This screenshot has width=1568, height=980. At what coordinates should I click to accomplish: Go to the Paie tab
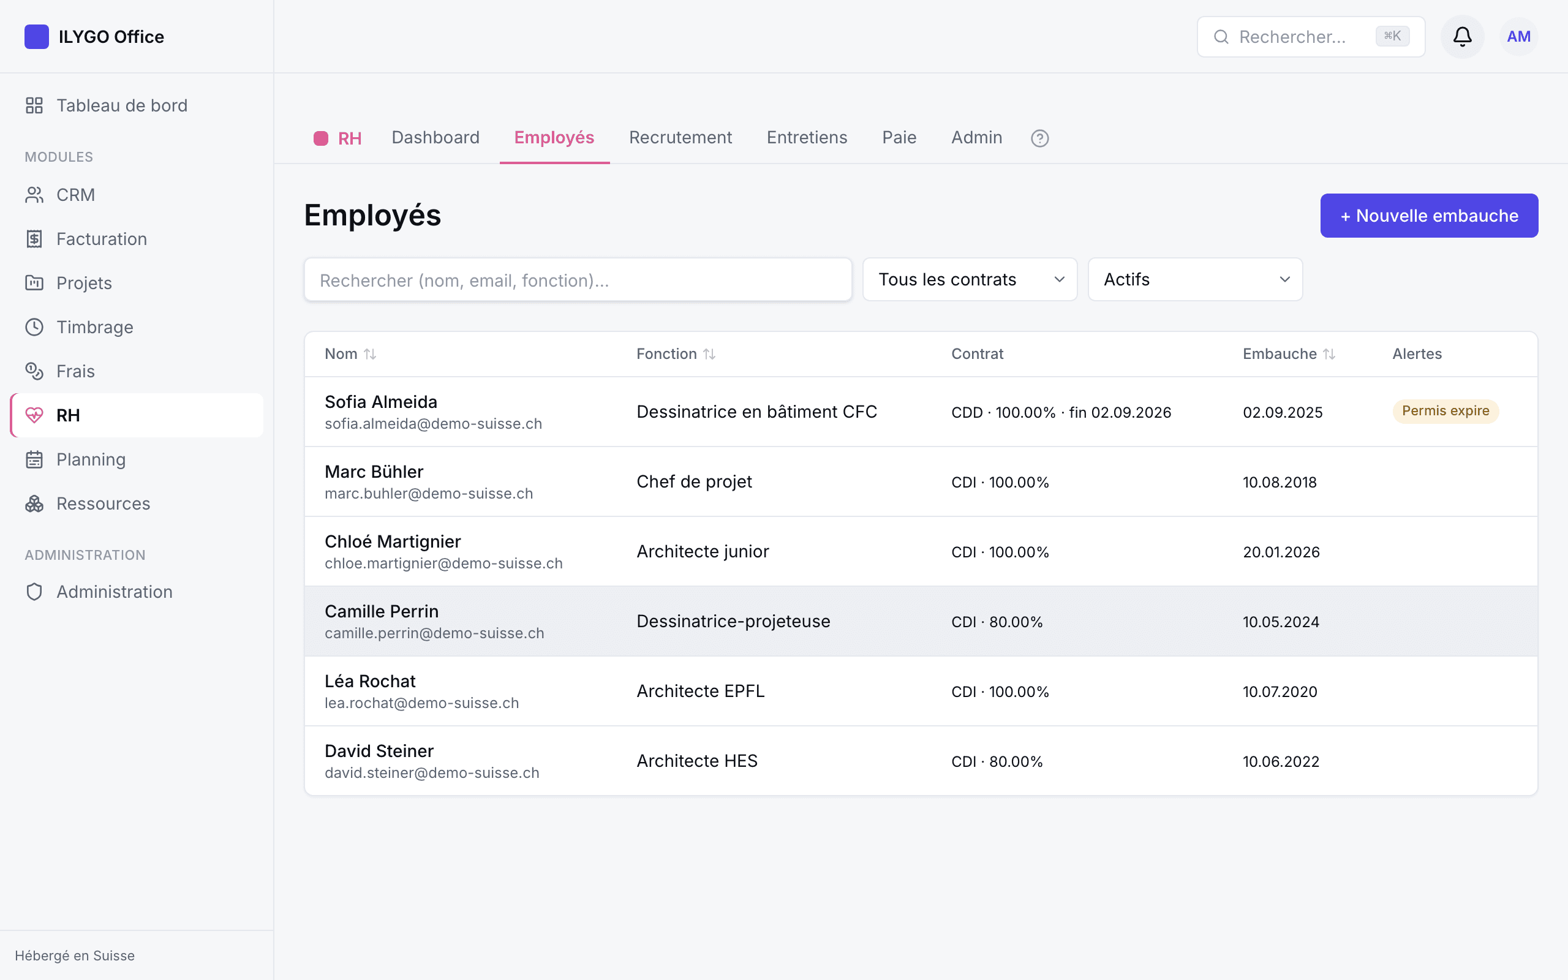[x=899, y=137]
